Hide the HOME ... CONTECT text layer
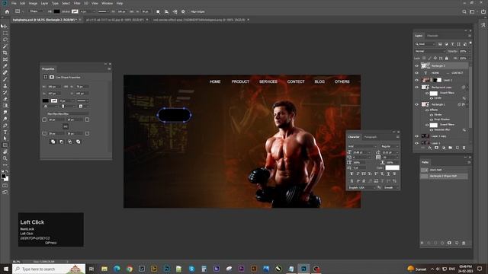488x274 pixels. [x=416, y=73]
